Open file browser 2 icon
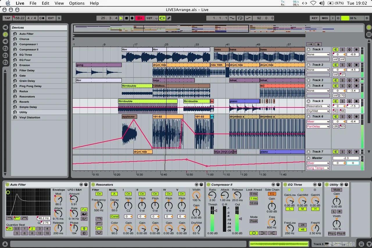Image resolution: width=372 pixels, height=248 pixels. coord(5,55)
